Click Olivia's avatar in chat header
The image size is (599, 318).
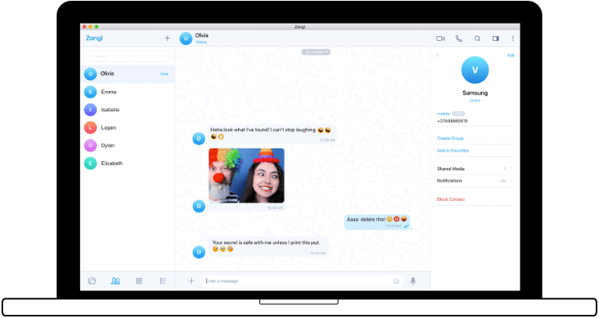[186, 38]
